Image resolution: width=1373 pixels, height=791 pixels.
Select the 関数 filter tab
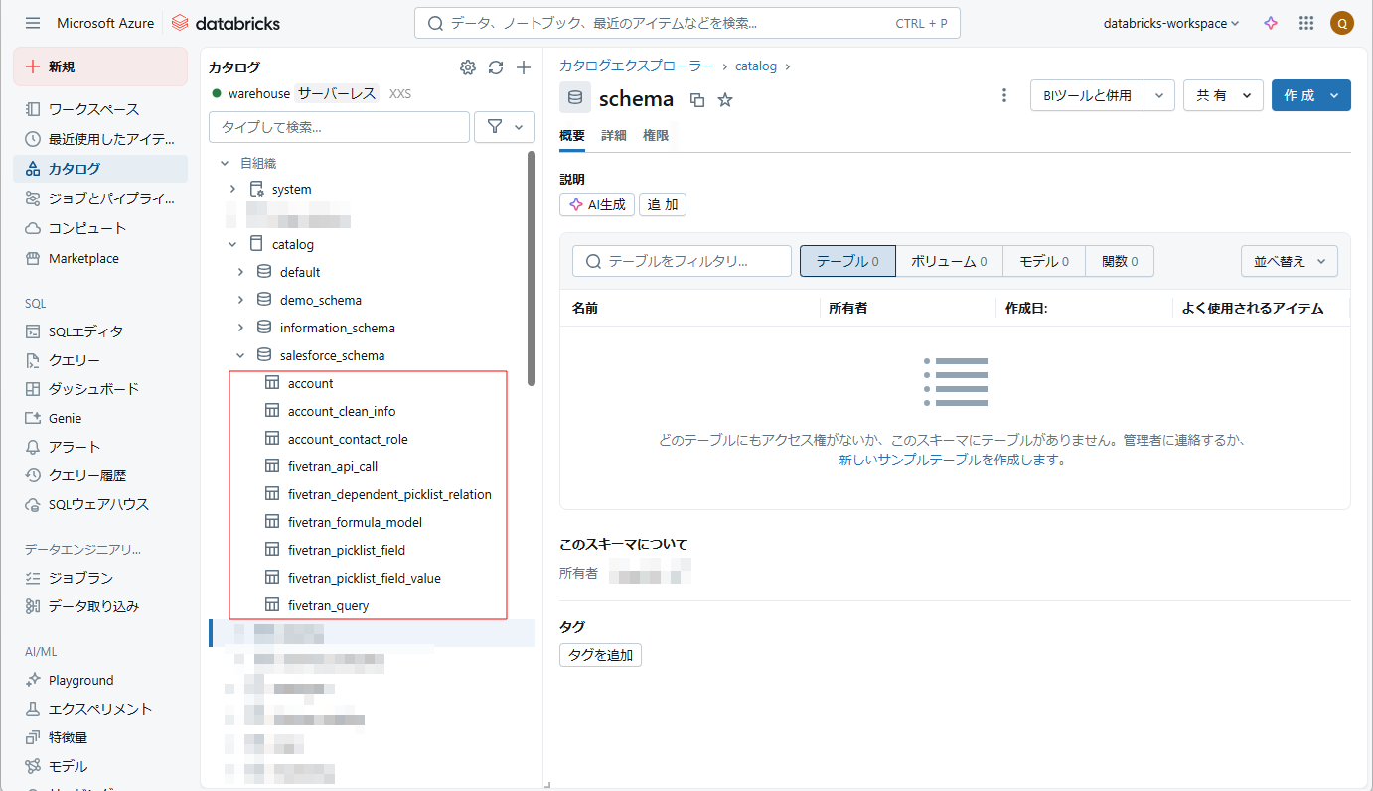1120,261
